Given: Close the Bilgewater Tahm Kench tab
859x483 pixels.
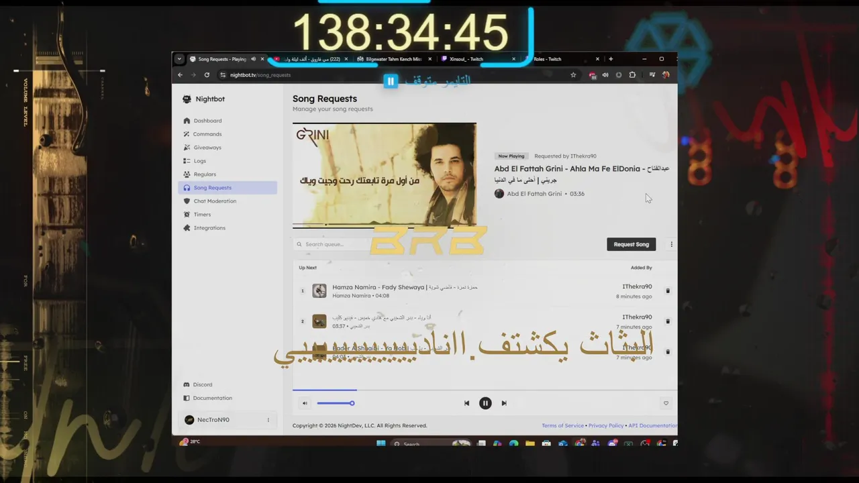Looking at the screenshot, I should tap(429, 59).
